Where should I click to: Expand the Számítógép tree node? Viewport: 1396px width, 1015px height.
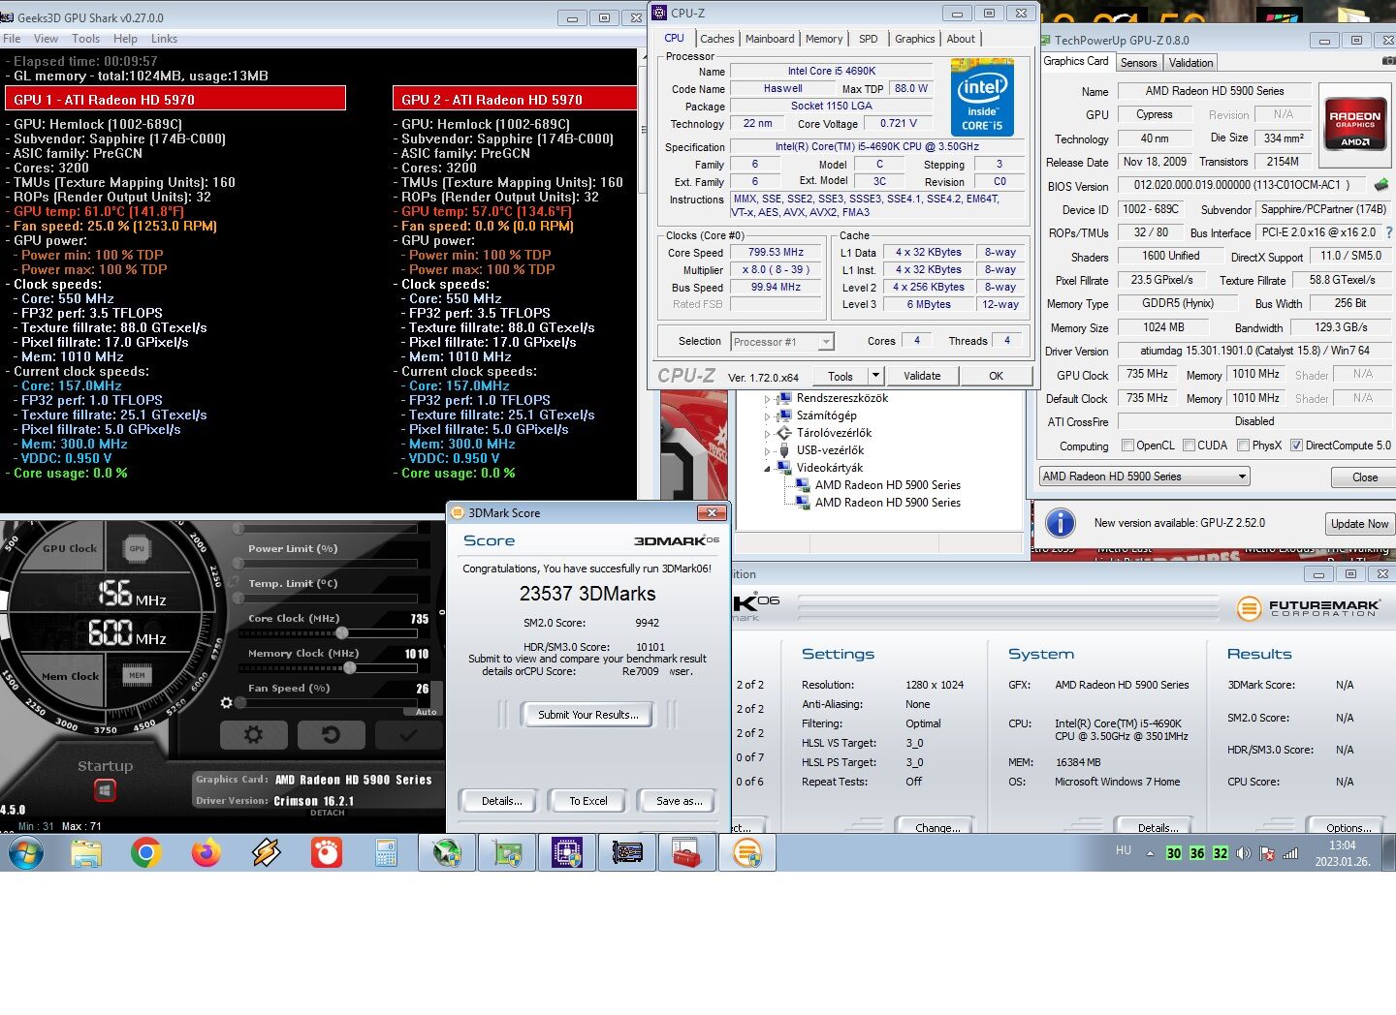[x=767, y=415]
